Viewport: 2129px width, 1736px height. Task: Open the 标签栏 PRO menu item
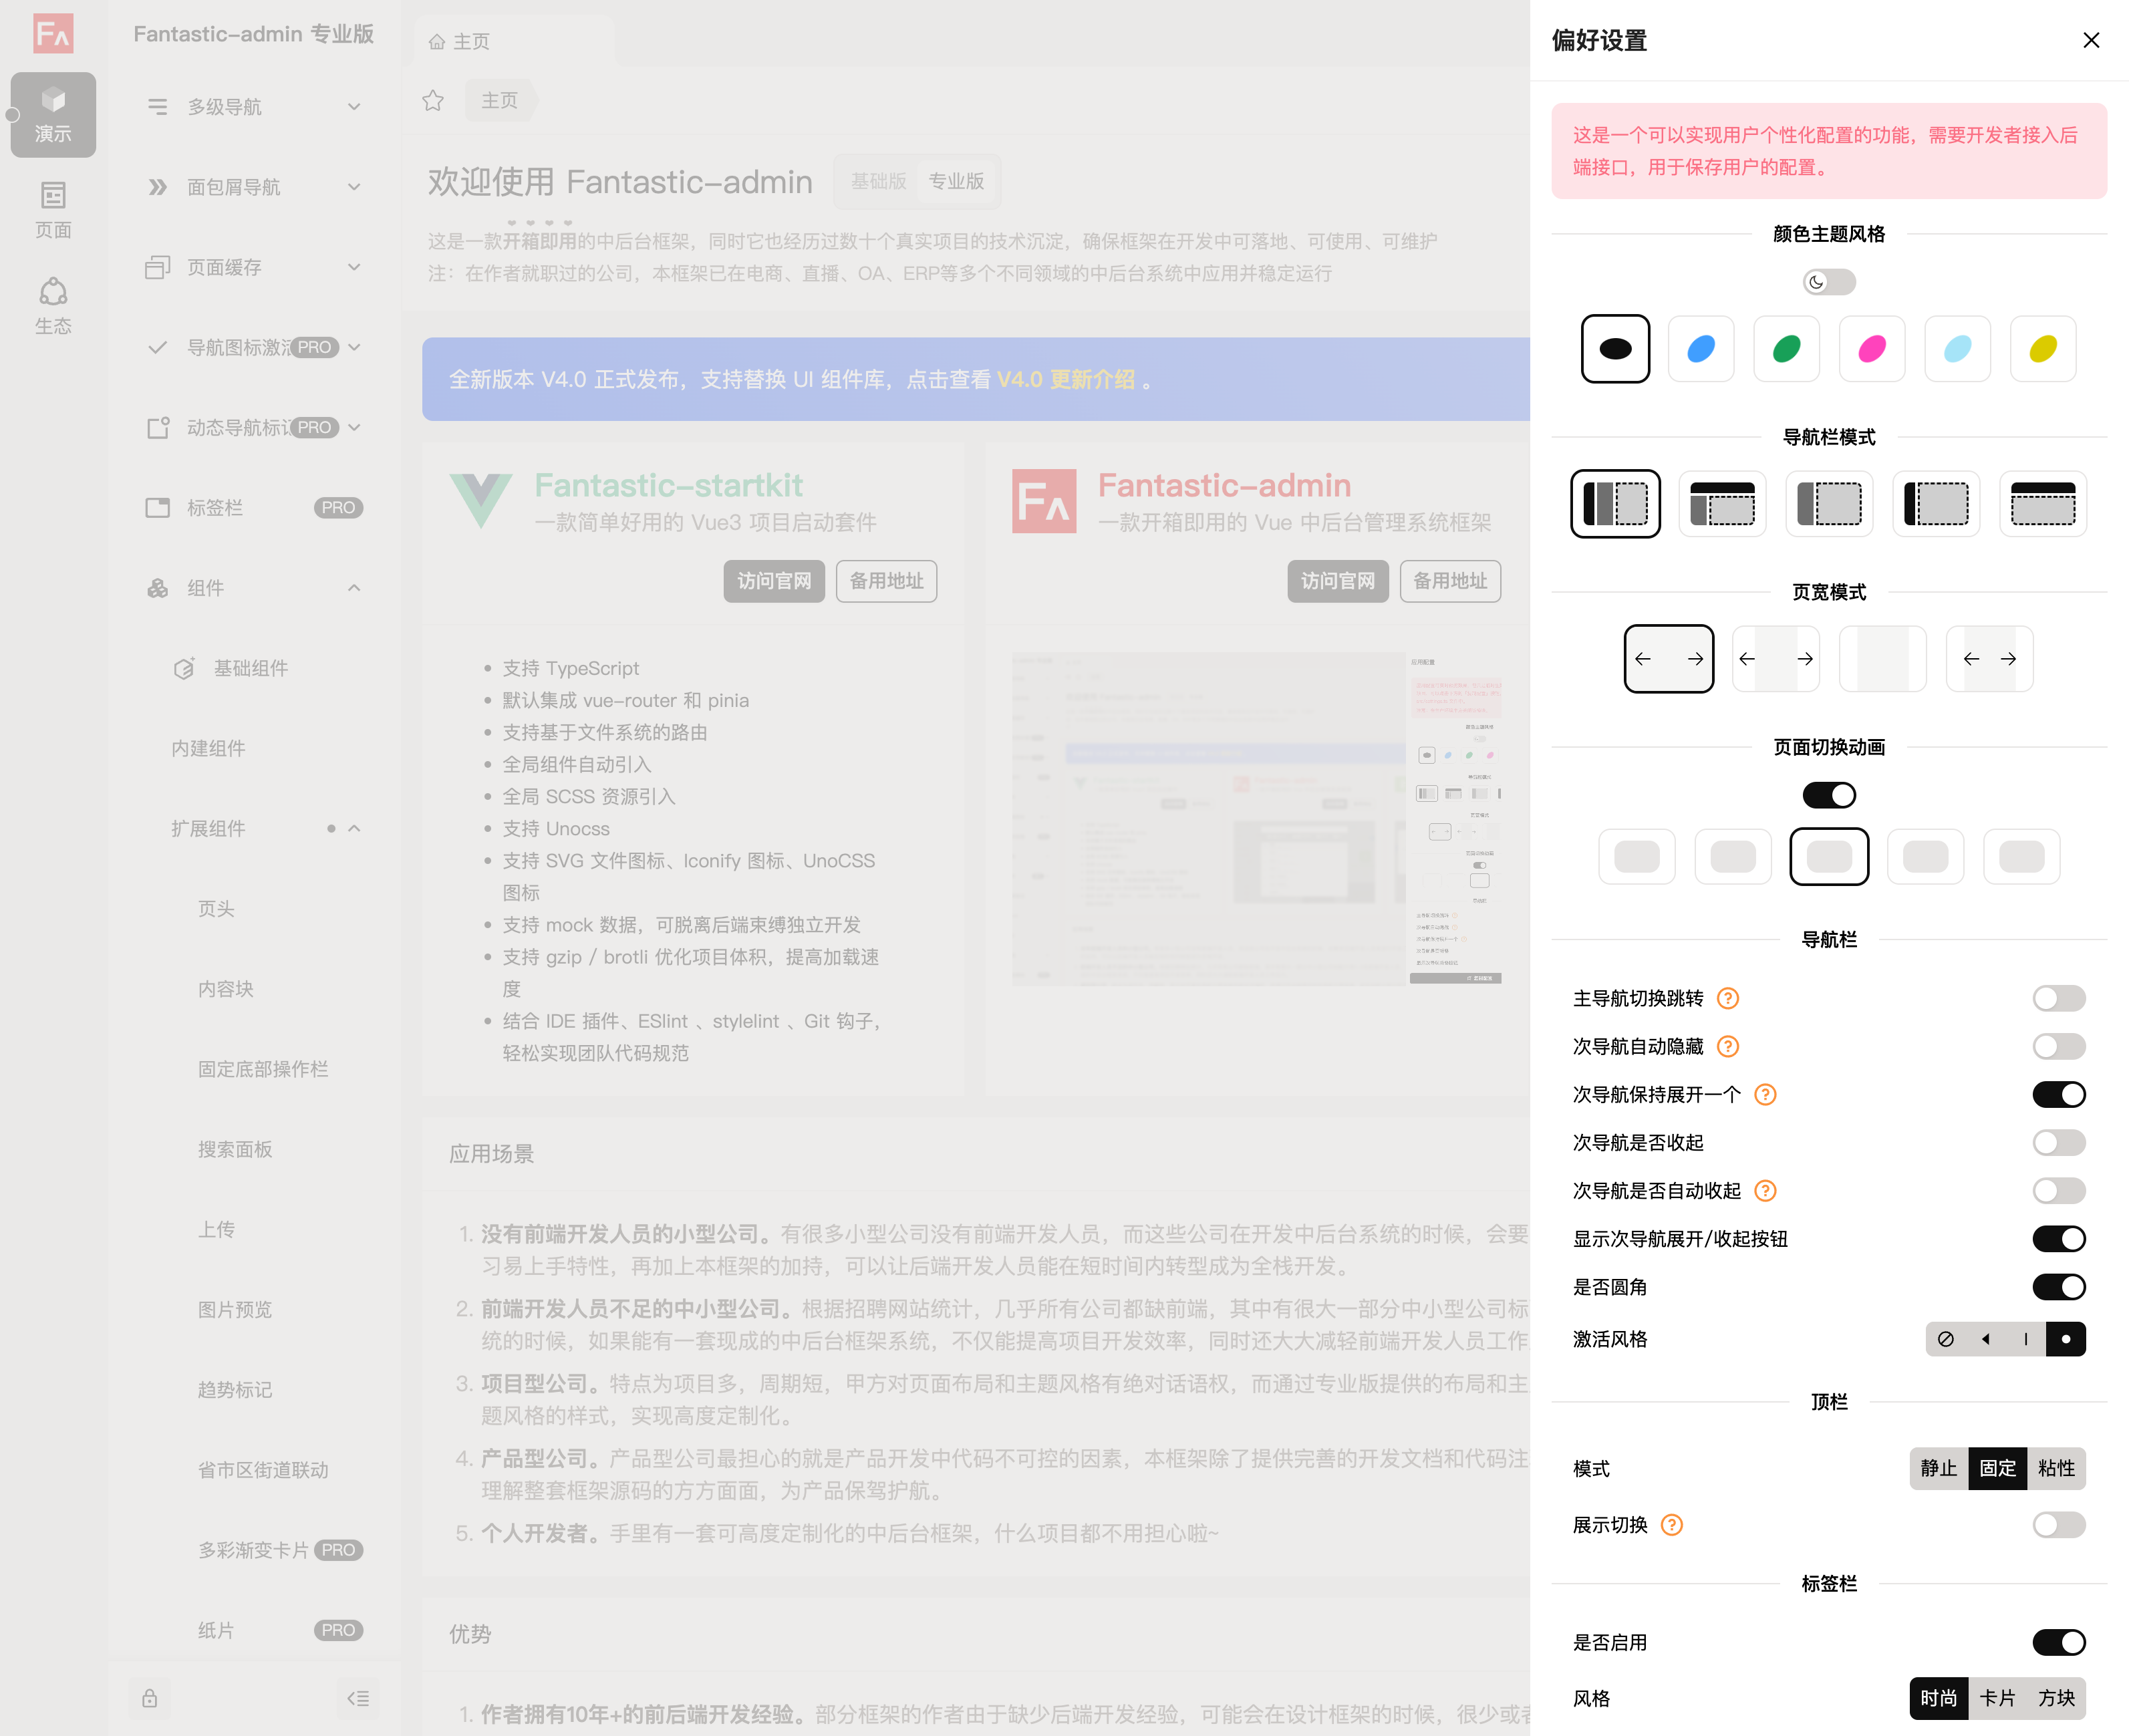[255, 508]
